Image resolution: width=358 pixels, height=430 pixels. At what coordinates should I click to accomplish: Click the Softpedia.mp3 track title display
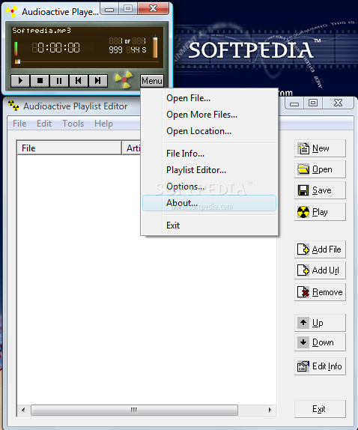42,31
